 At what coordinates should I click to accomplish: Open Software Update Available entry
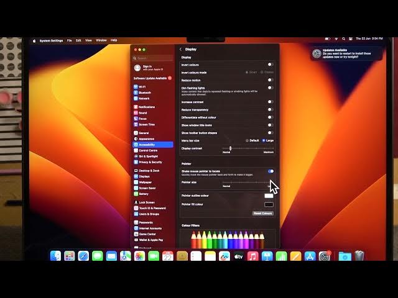[152, 78]
